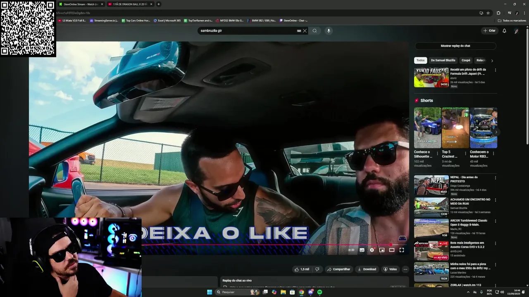Click the Download button
Image resolution: width=529 pixels, height=297 pixels.
[367, 269]
